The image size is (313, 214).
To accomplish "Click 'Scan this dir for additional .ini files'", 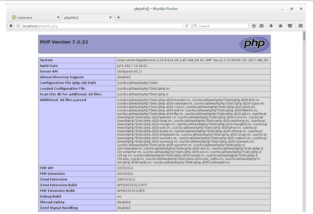I will (70, 94).
